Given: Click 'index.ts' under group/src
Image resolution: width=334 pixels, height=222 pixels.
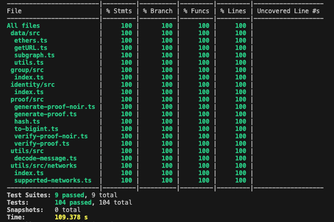Looking at the screenshot, I should coord(29,77).
